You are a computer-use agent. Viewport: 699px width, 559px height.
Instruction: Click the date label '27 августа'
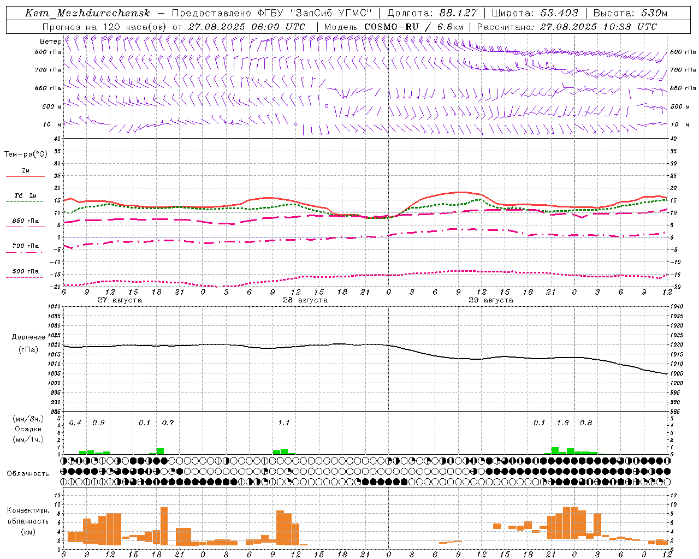tap(120, 300)
